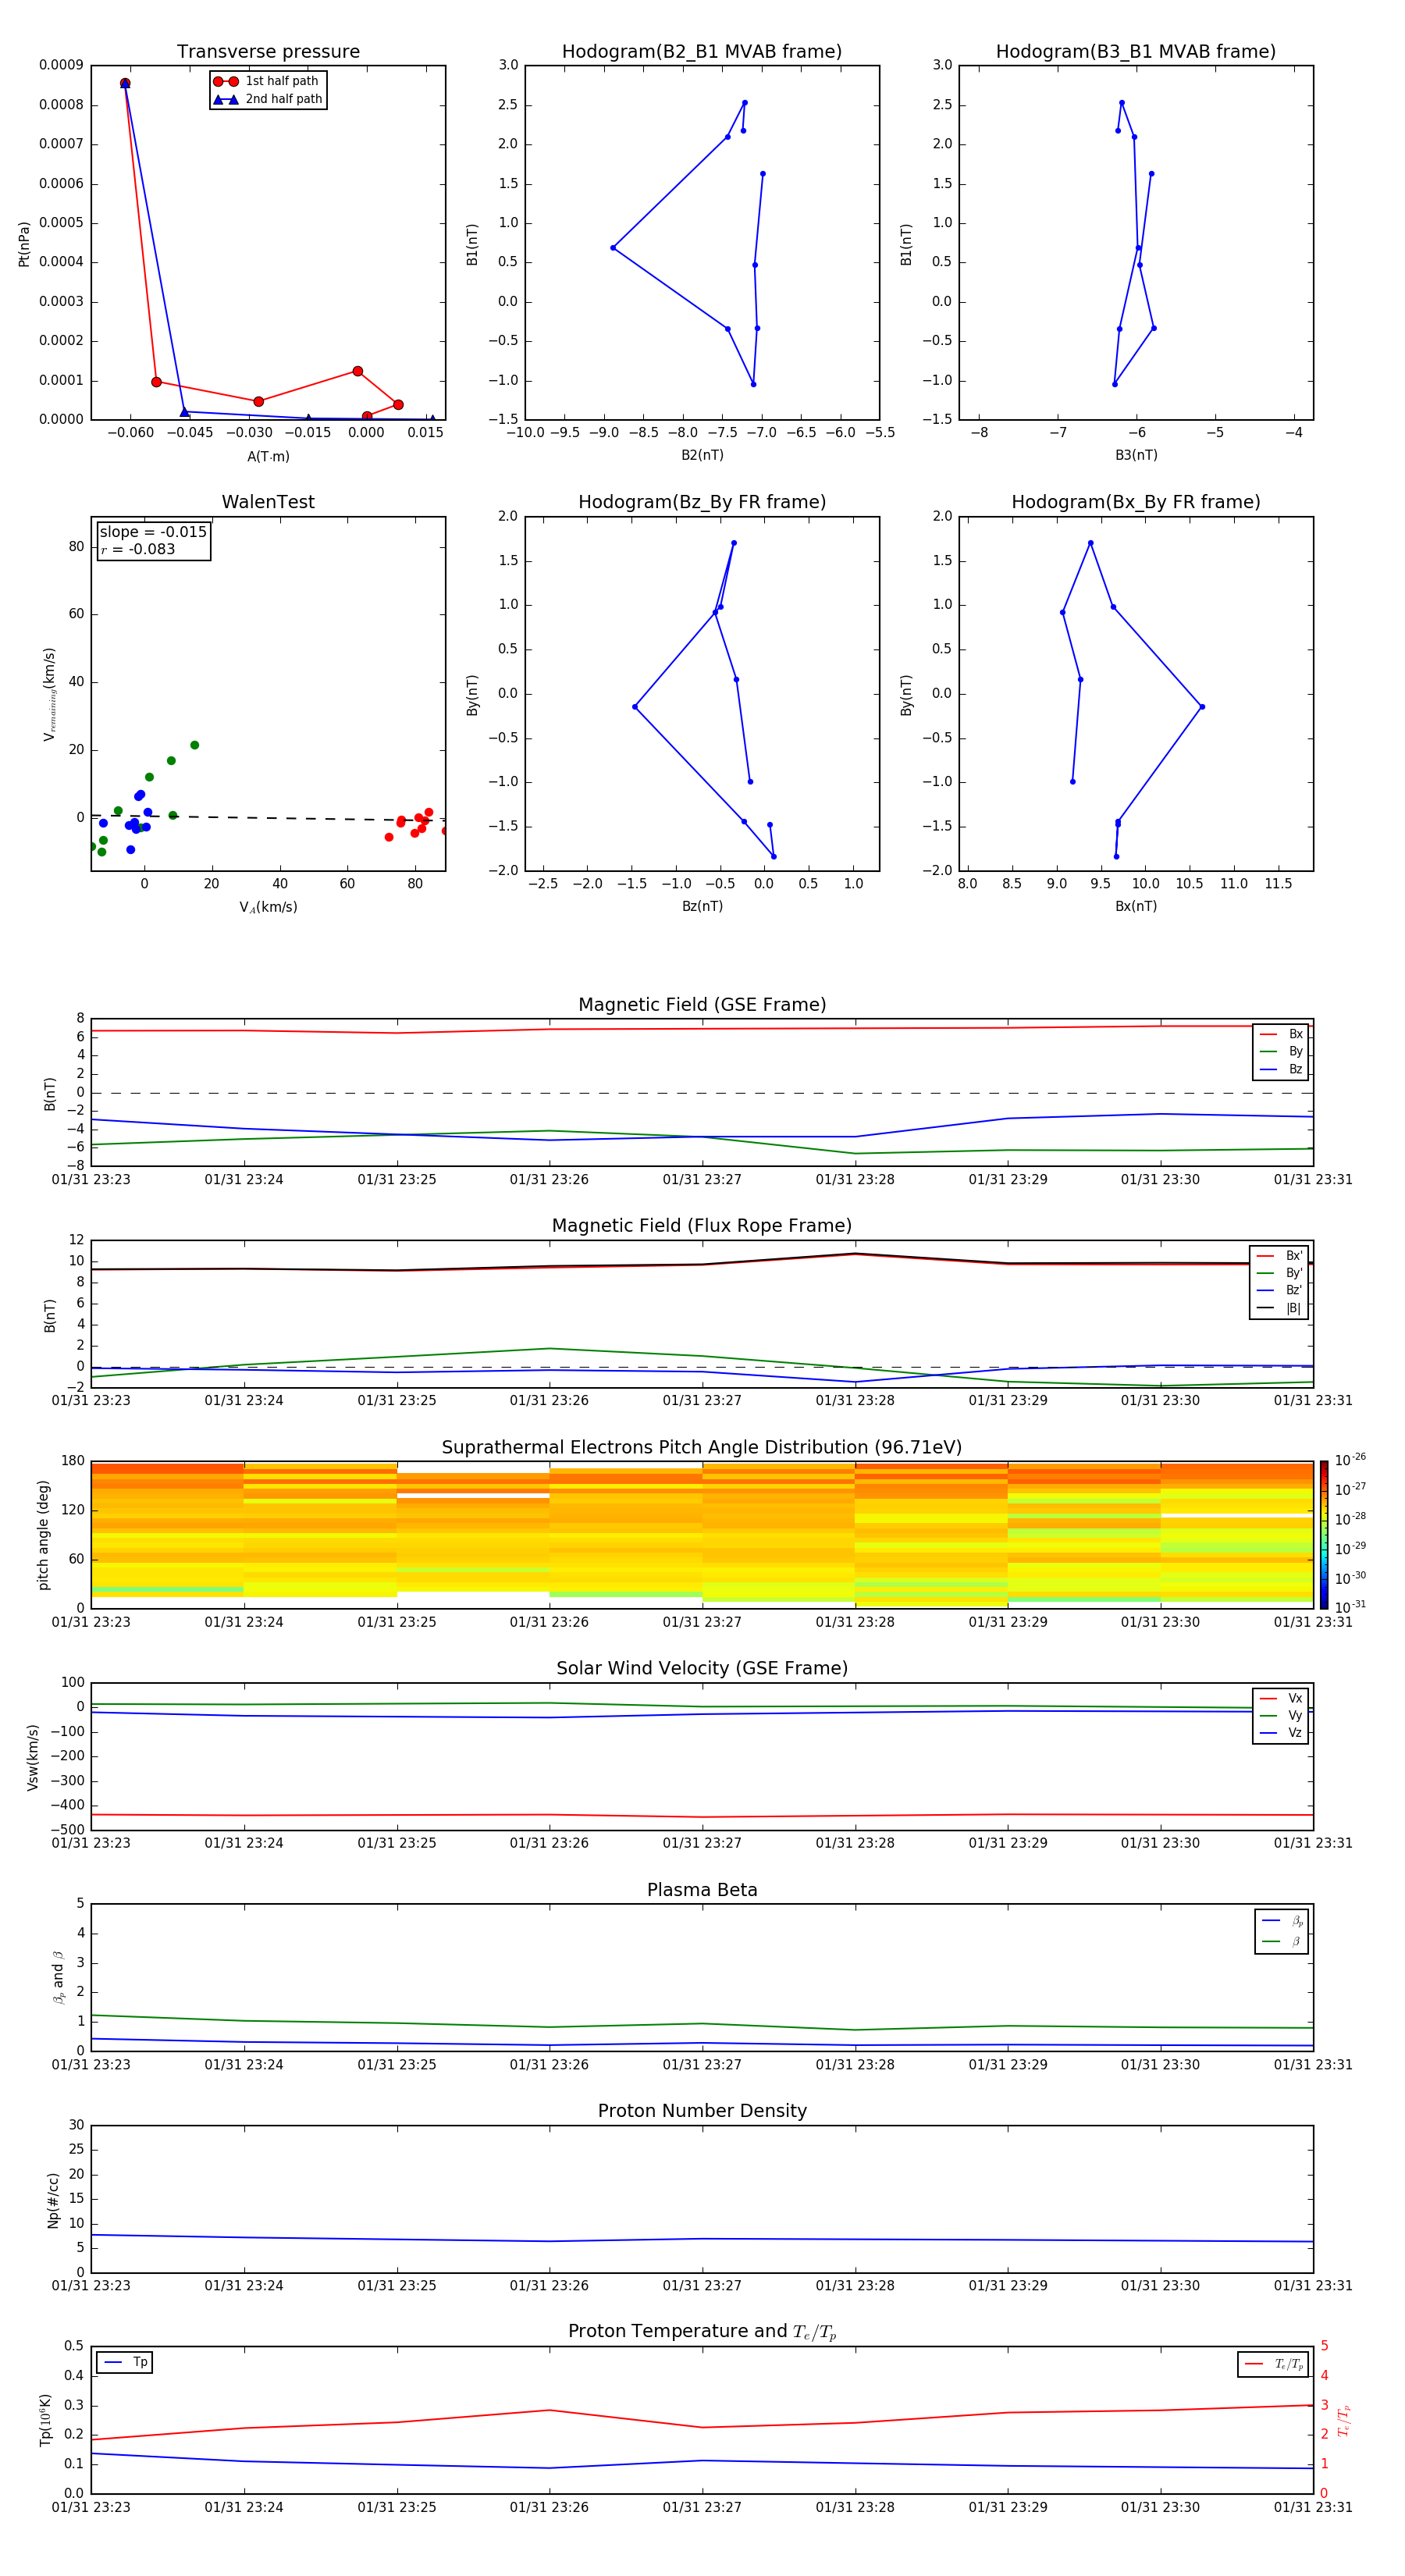Click the βp entry in Plasma Beta legend
The image size is (1405, 2576).
(x=1282, y=1920)
